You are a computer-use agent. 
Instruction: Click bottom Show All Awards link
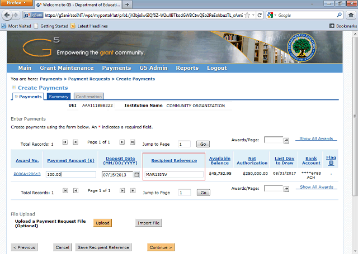click(317, 187)
